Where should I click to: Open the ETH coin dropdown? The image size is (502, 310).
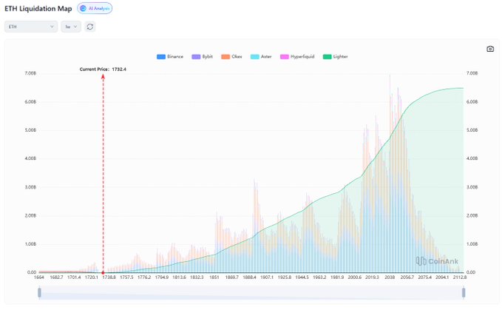pos(31,27)
